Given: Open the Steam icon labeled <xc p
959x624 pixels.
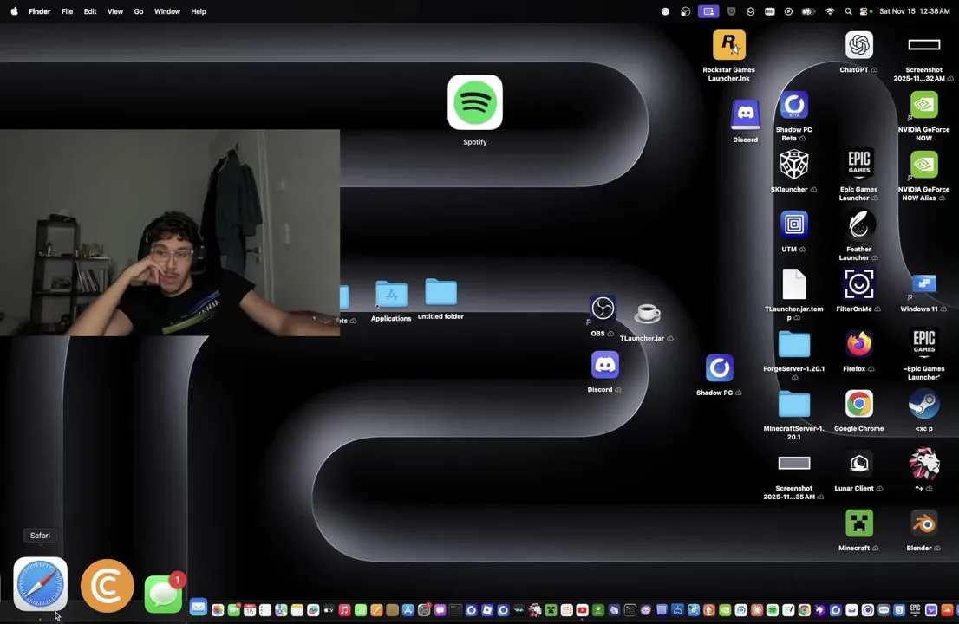Looking at the screenshot, I should (x=923, y=404).
